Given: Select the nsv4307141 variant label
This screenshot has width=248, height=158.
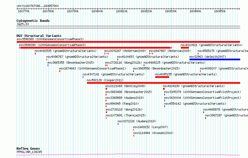Looking at the screenshot, I should [113, 74].
